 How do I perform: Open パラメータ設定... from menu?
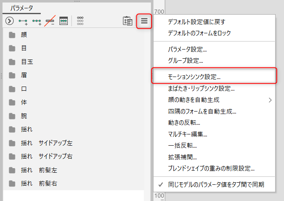click(x=187, y=50)
